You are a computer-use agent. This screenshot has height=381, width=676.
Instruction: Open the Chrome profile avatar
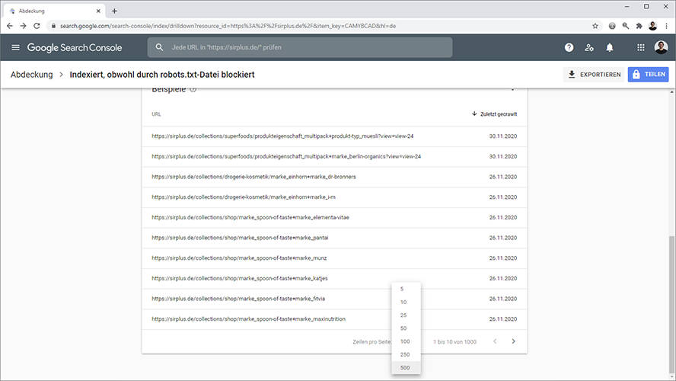click(652, 26)
